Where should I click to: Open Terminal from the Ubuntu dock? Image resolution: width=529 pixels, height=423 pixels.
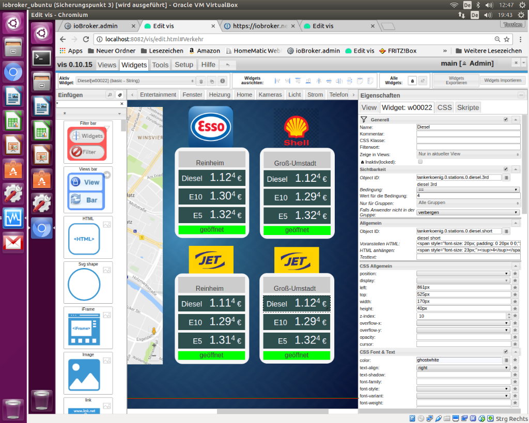pos(42,57)
